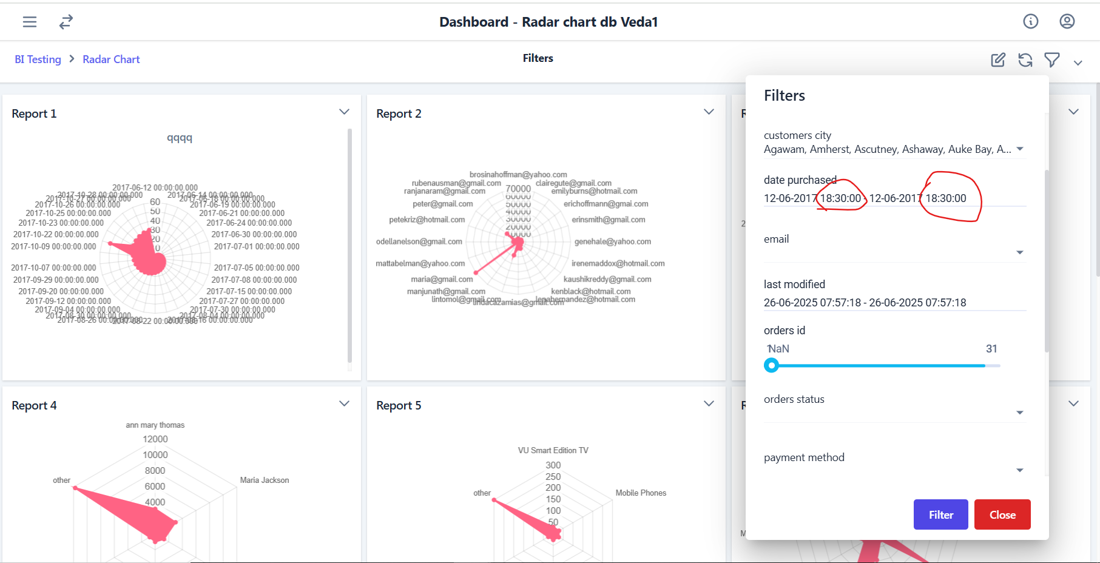Click the swap arrows icon in header
Viewport: 1100px width, 563px height.
(66, 22)
